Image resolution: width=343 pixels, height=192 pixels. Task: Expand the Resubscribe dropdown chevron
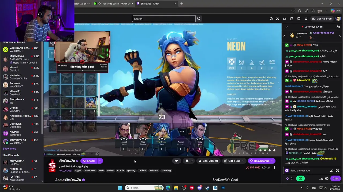point(272,161)
